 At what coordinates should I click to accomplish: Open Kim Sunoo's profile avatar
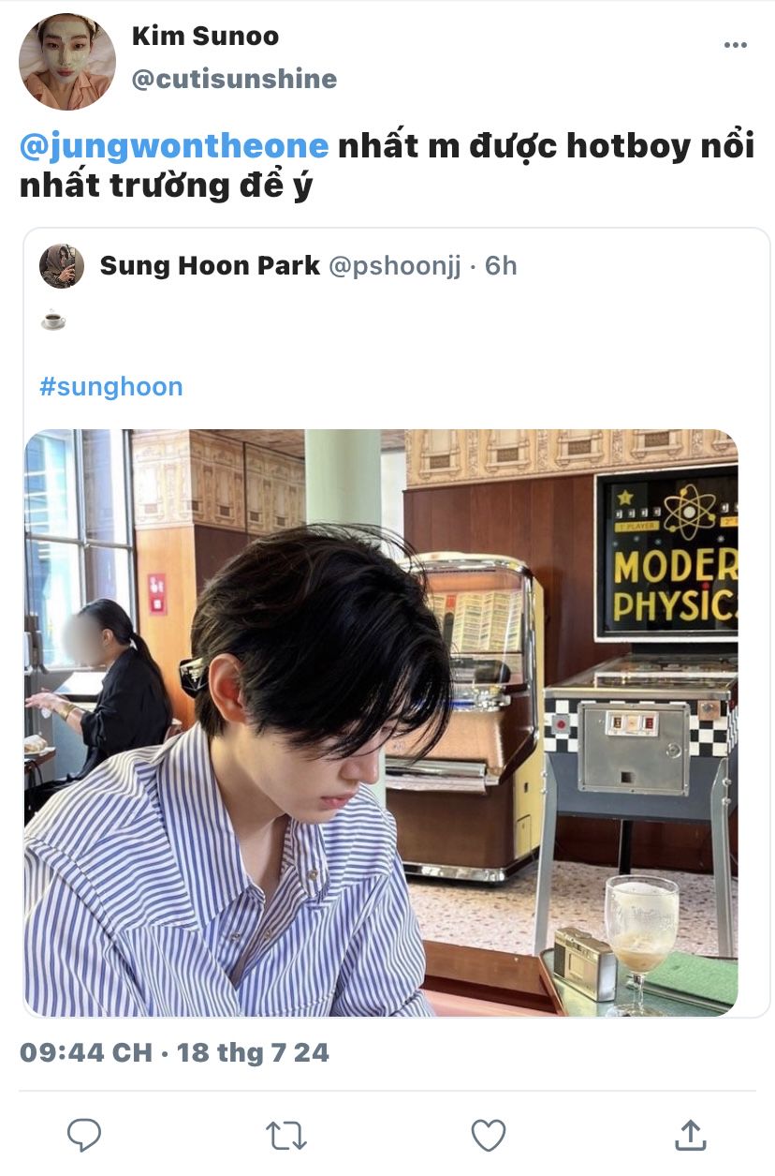(x=66, y=62)
